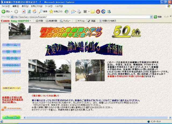Click the printer icon in toolbar

tap(79, 12)
